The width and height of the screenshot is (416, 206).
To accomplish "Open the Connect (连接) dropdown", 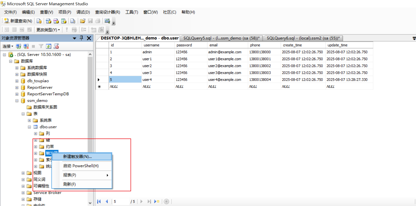I will [8, 46].
